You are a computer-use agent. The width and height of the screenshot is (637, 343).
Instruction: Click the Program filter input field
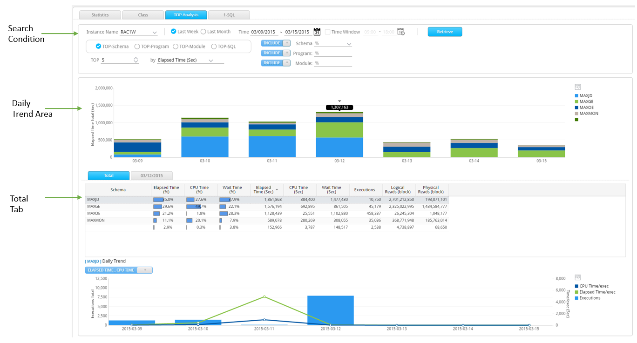point(333,54)
